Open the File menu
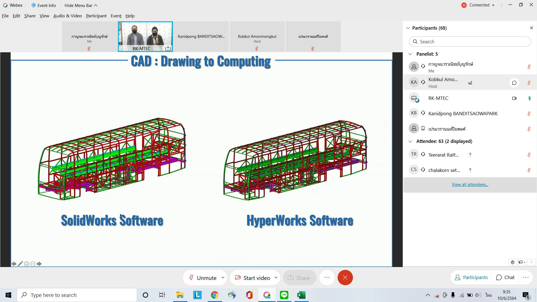Image resolution: width=537 pixels, height=302 pixels. pos(5,16)
